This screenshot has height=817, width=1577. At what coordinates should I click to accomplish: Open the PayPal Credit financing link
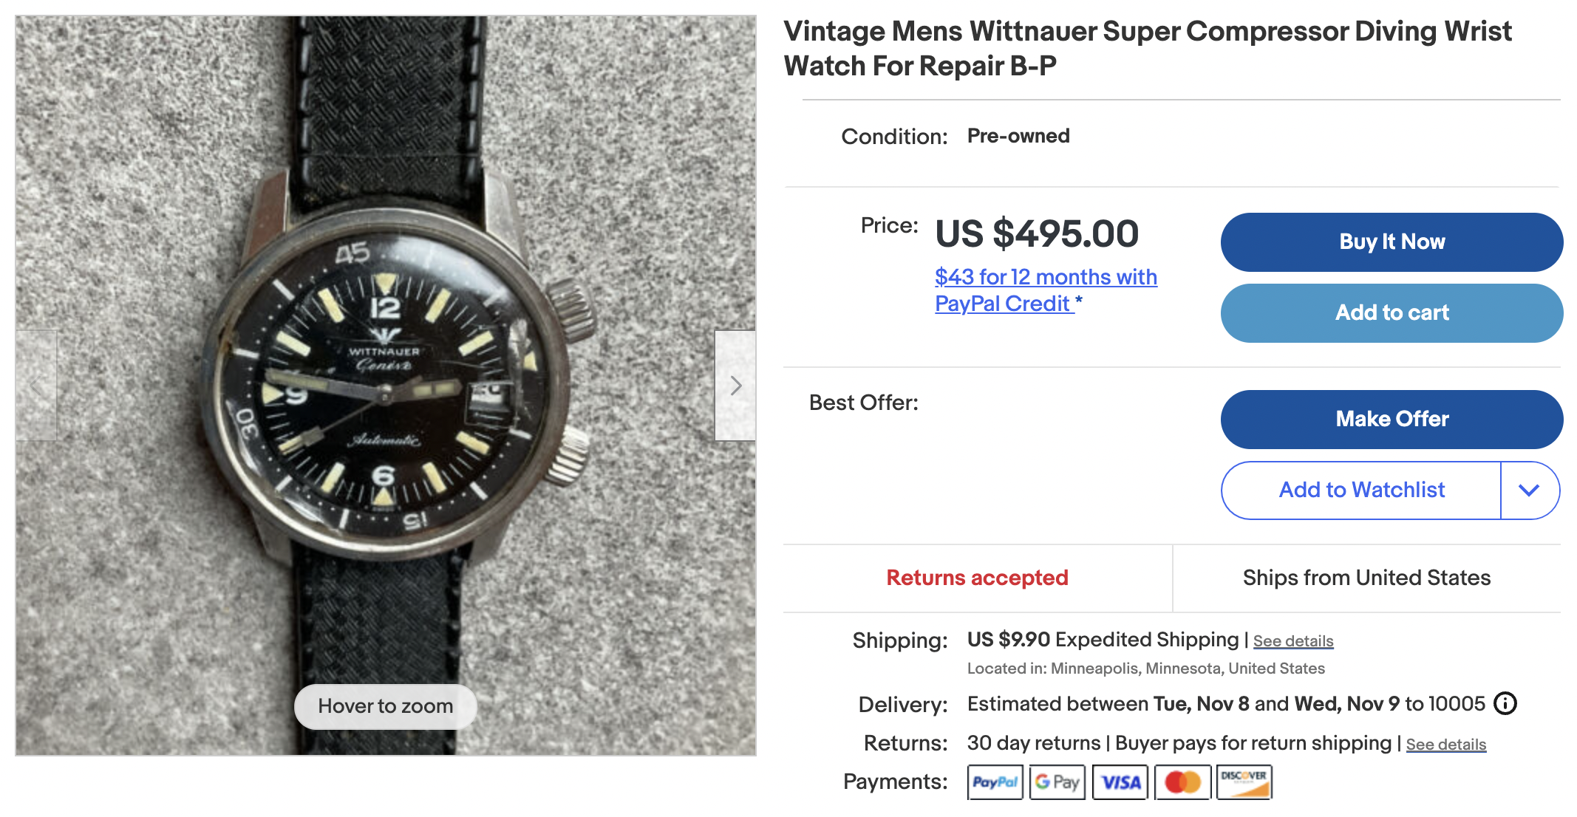point(1045,290)
